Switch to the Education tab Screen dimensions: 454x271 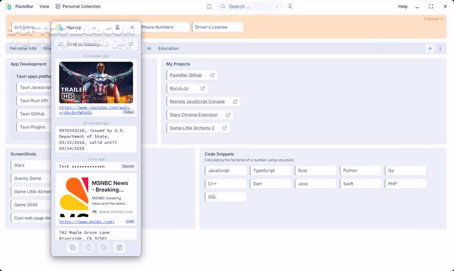[168, 49]
